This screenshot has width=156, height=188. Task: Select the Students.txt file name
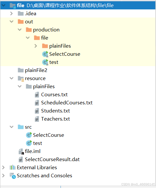click(x=55, y=111)
